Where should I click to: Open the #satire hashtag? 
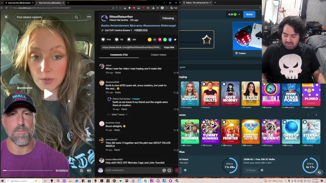[105, 25]
